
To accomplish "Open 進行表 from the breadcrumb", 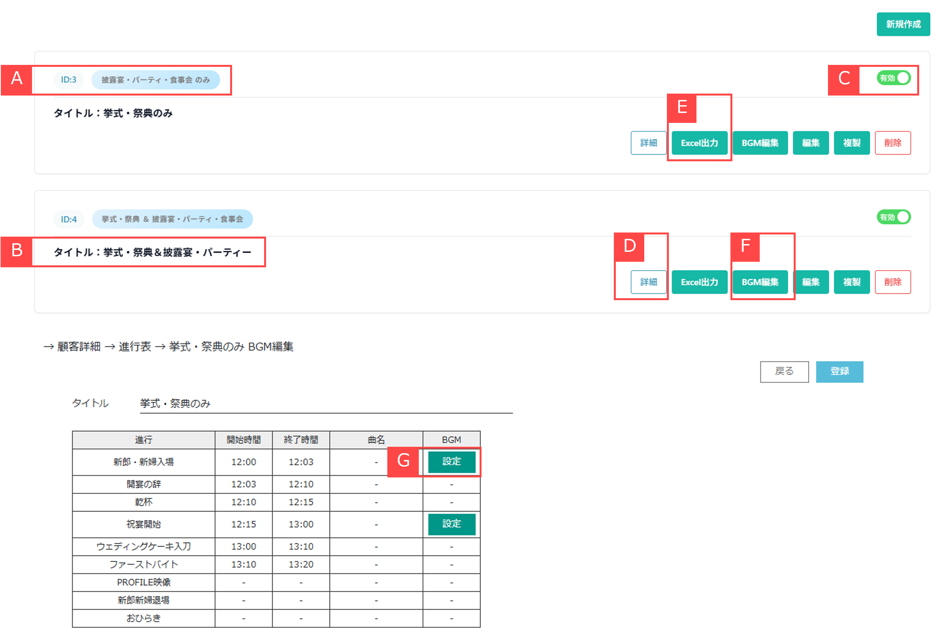I will coord(135,346).
